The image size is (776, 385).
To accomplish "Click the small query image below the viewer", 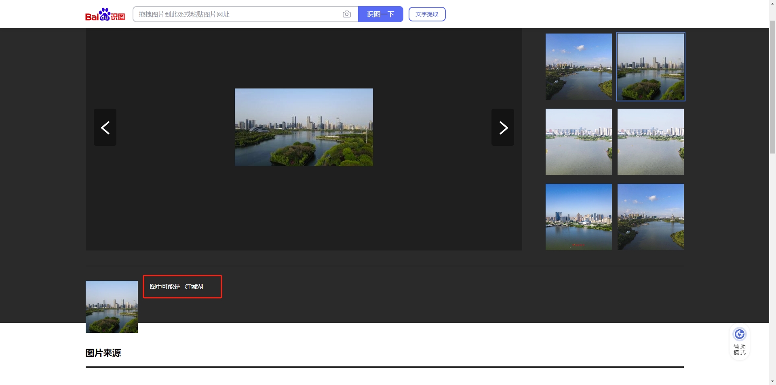I will [112, 307].
